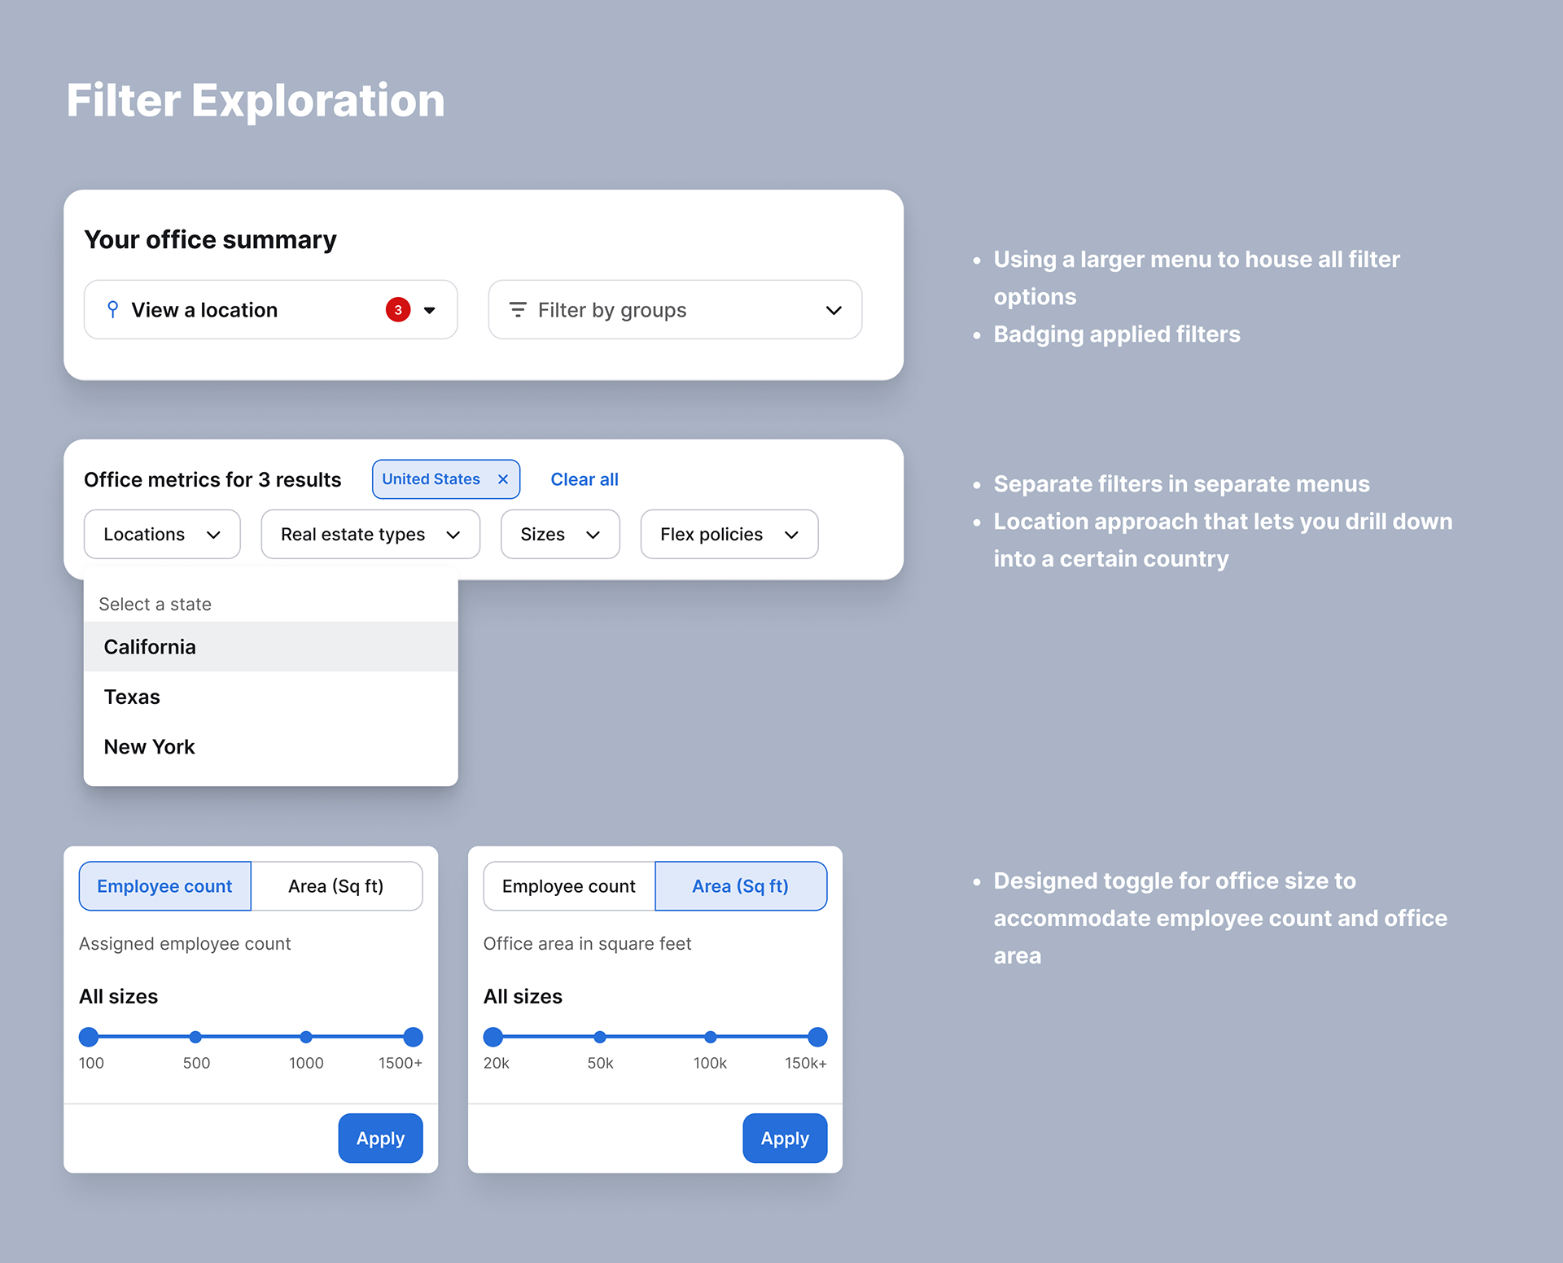Screen dimensions: 1563x1263
Task: Toggle Employee count in left panel
Action: tap(164, 886)
